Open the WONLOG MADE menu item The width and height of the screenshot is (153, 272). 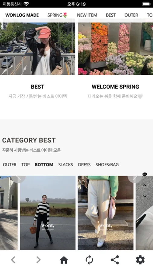22,15
